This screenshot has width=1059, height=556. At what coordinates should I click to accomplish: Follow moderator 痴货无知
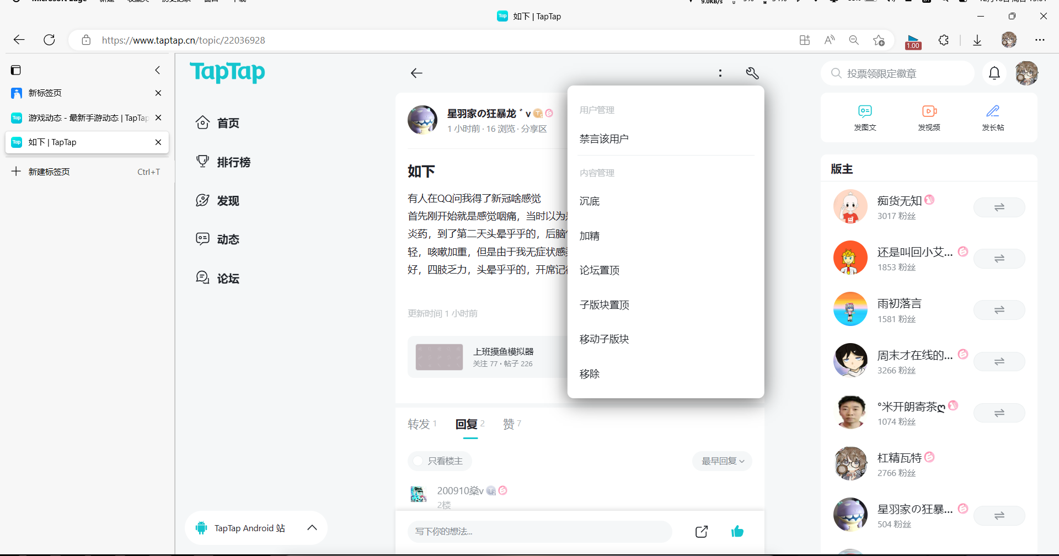click(x=999, y=207)
